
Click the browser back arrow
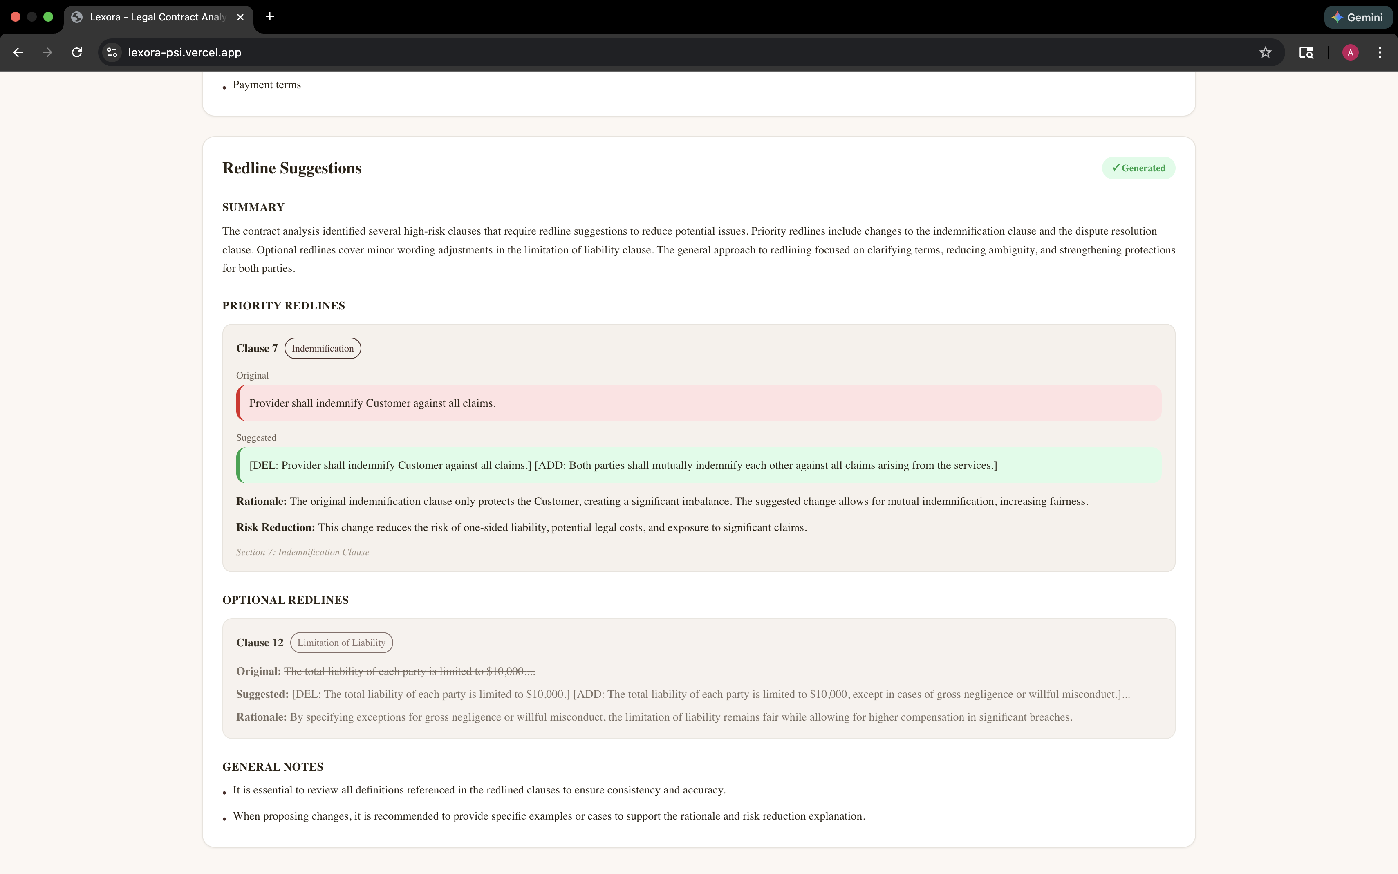(x=18, y=53)
